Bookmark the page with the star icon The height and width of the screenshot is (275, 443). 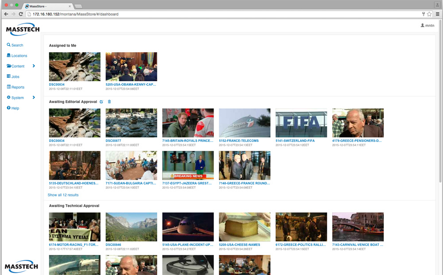click(x=429, y=14)
